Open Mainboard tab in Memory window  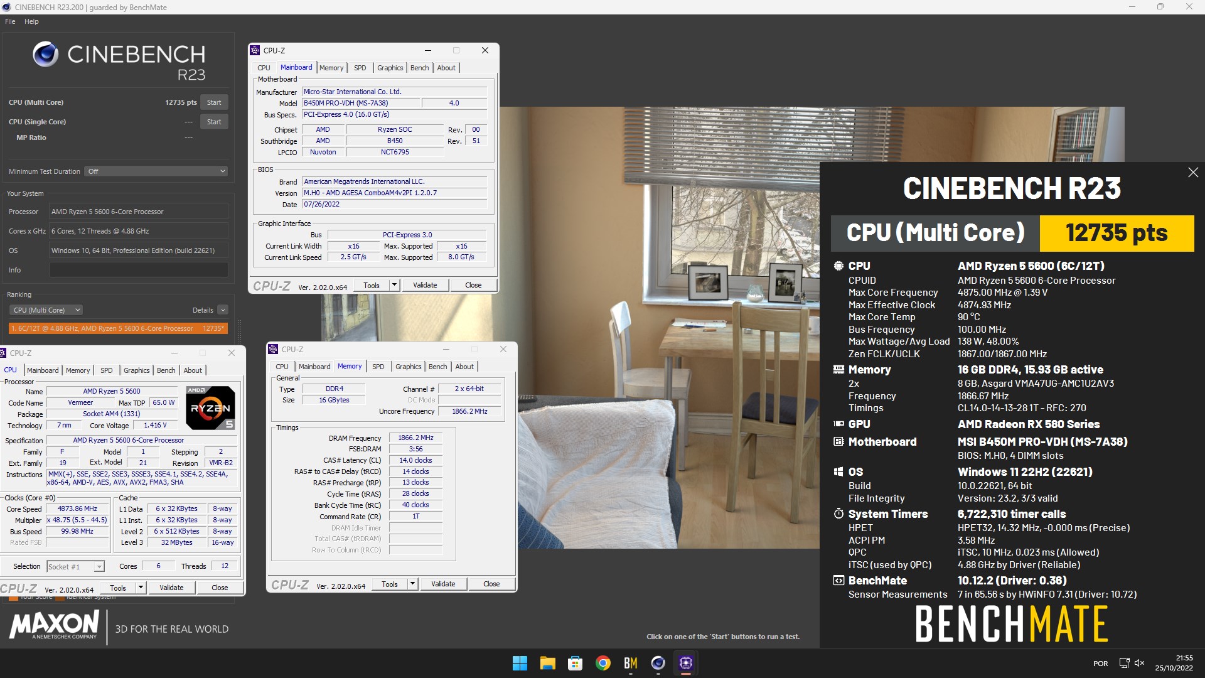(x=314, y=367)
